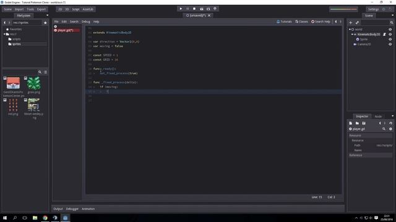Search files in the FileSystem panel
The width and height of the screenshot is (396, 222).
(x=40, y=72)
